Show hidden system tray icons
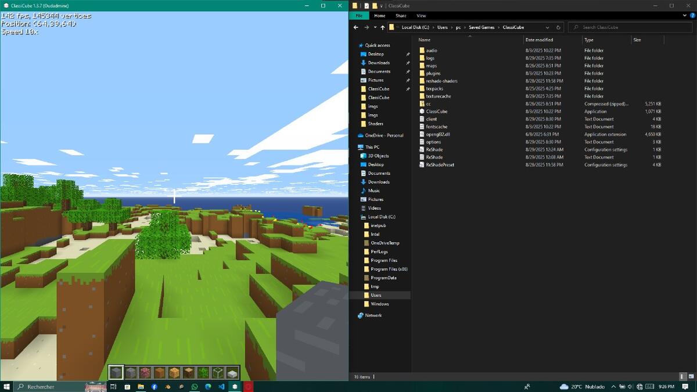Image resolution: width=697 pixels, height=392 pixels. [x=613, y=387]
